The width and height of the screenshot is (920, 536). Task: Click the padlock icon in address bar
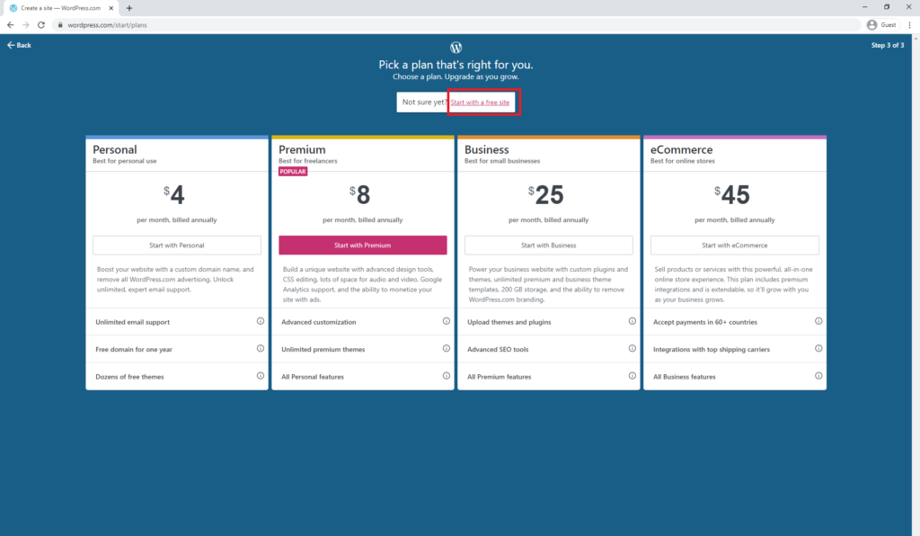(x=60, y=25)
